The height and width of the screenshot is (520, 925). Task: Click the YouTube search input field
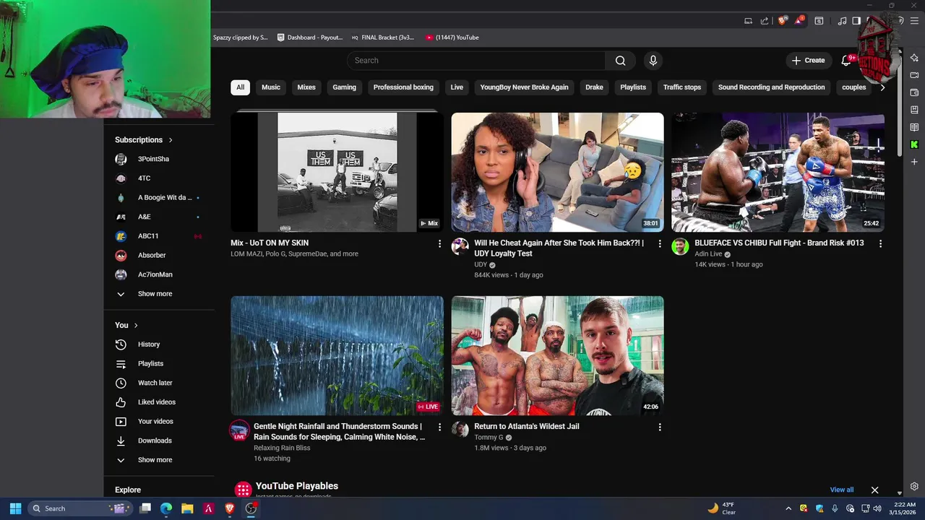[477, 61]
